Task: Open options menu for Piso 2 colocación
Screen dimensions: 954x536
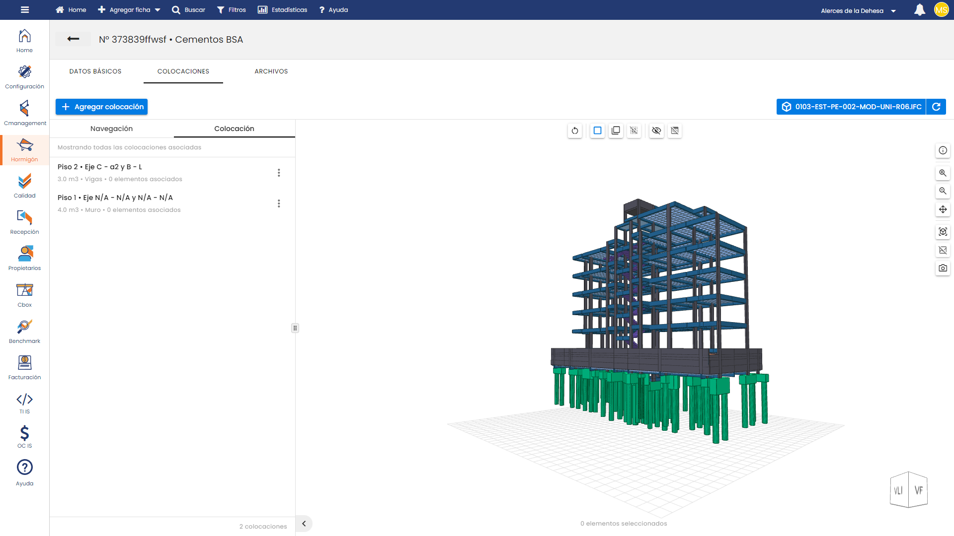Action: (x=279, y=173)
